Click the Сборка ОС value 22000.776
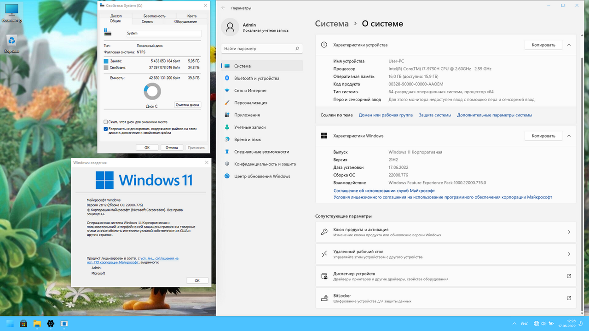Viewport: 589px width, 331px height. 398,175
